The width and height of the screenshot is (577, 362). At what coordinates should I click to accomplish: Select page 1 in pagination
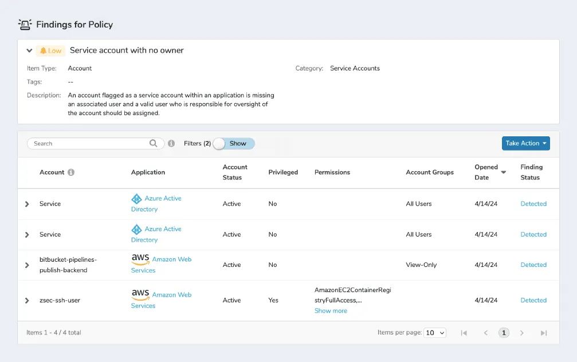pyautogui.click(x=504, y=333)
